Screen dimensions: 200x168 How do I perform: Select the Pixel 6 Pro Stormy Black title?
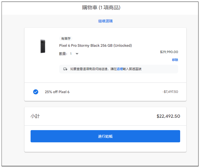tap(95, 46)
